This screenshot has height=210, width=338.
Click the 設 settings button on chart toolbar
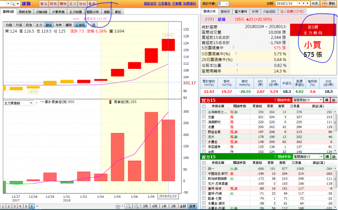click(x=94, y=25)
